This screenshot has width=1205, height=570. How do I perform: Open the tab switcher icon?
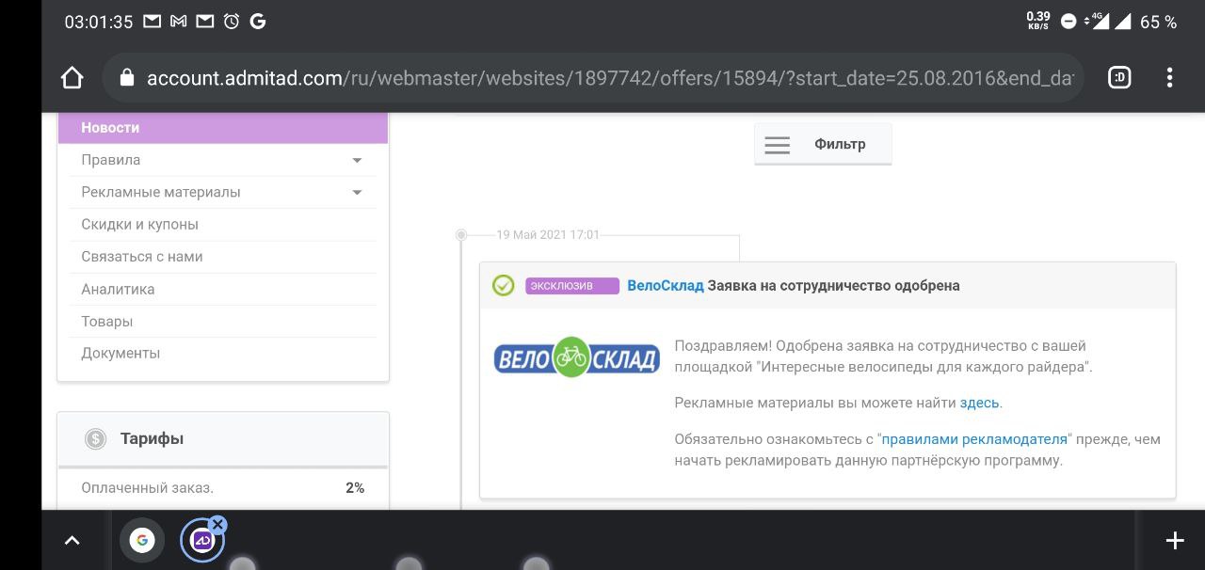coord(1118,78)
